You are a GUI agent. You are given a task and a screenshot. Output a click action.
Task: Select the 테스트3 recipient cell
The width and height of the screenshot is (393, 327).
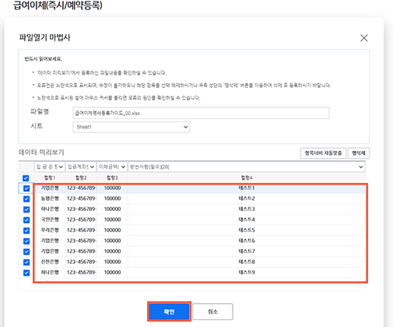point(247,209)
